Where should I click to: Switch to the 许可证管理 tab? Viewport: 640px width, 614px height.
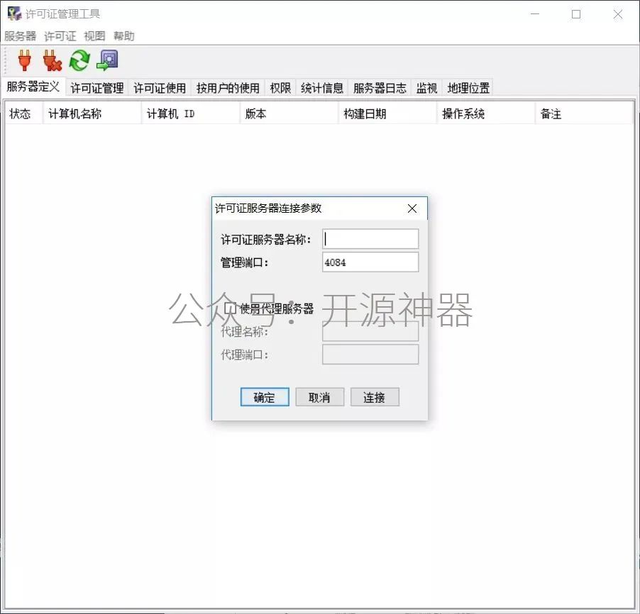[x=97, y=88]
